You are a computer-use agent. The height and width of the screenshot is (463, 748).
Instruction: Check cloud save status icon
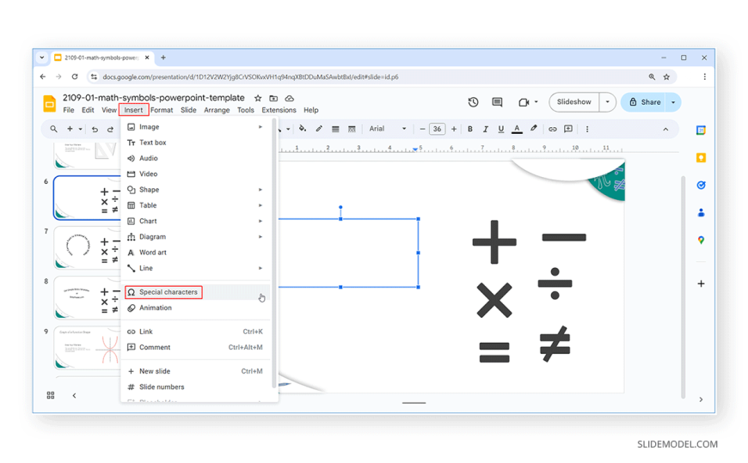[x=289, y=98]
